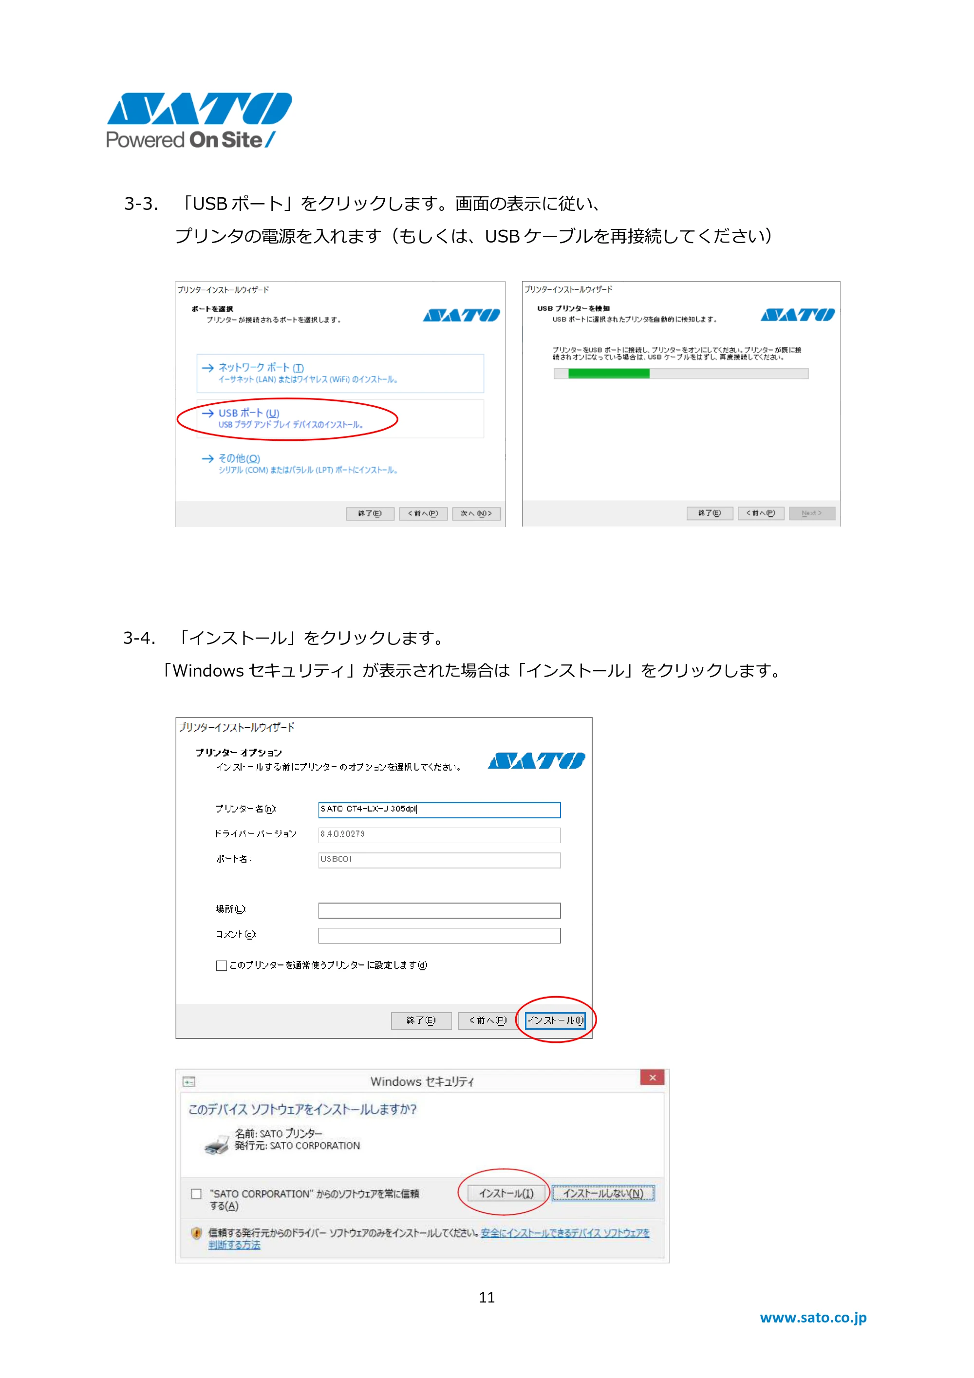The width and height of the screenshot is (974, 1378).
Task: Click the greyed Next > button
Action: point(812,513)
